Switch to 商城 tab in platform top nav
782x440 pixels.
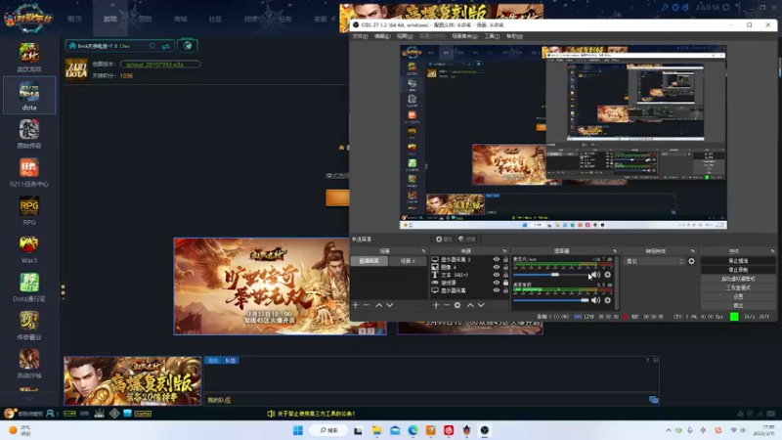coord(180,19)
